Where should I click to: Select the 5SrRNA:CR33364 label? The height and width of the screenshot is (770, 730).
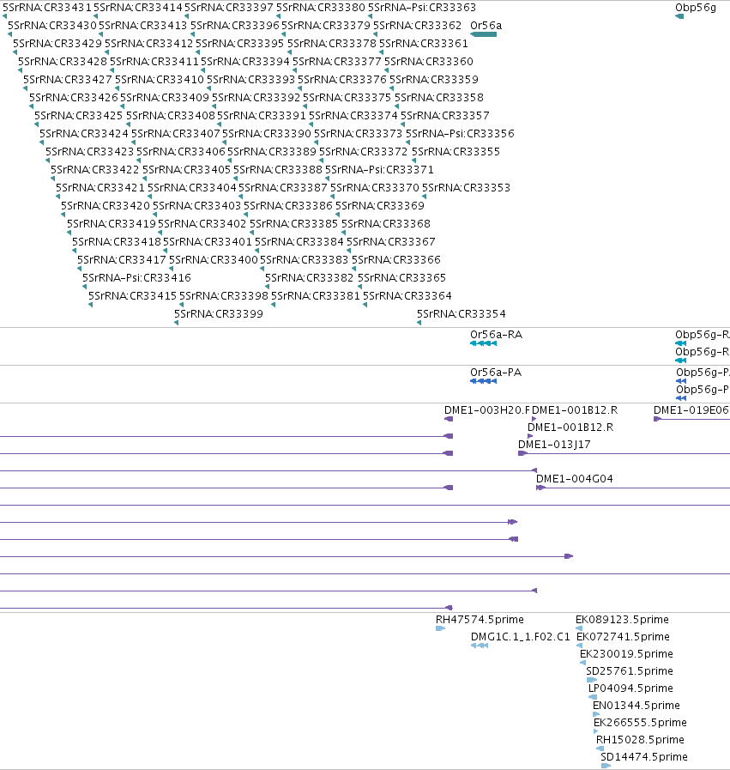point(407,295)
